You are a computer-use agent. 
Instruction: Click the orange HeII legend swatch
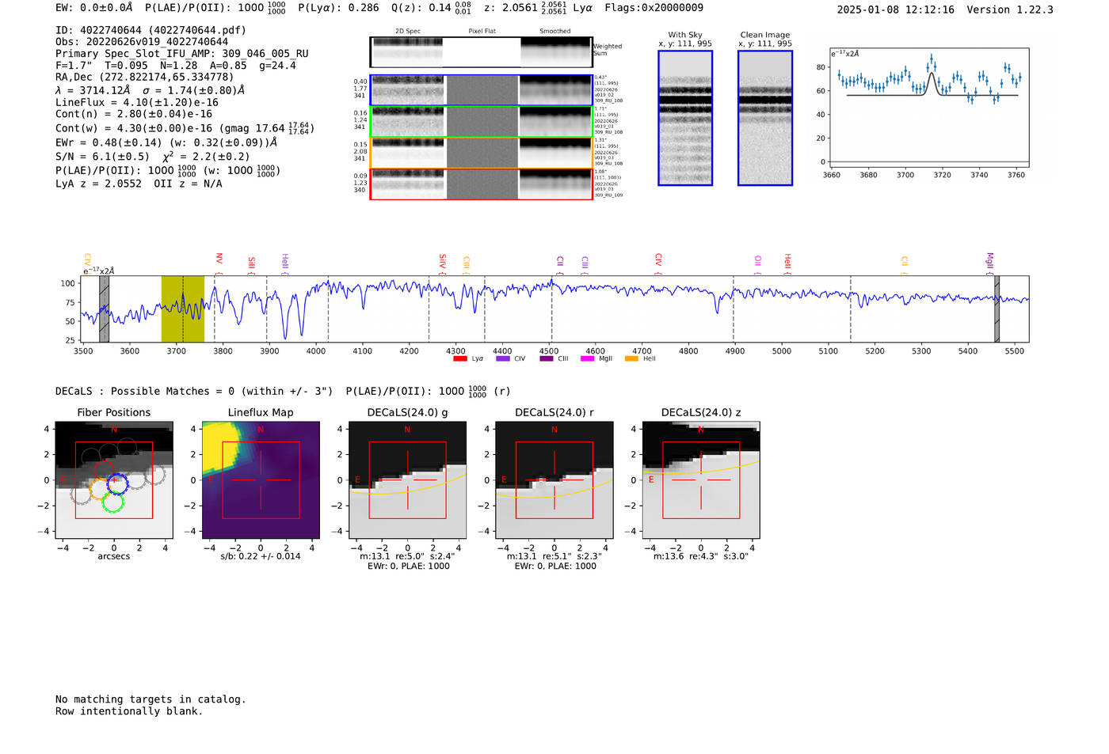point(631,358)
